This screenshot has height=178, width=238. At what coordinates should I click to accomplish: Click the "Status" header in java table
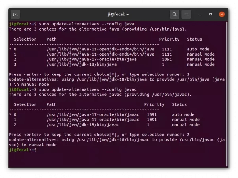194,39
